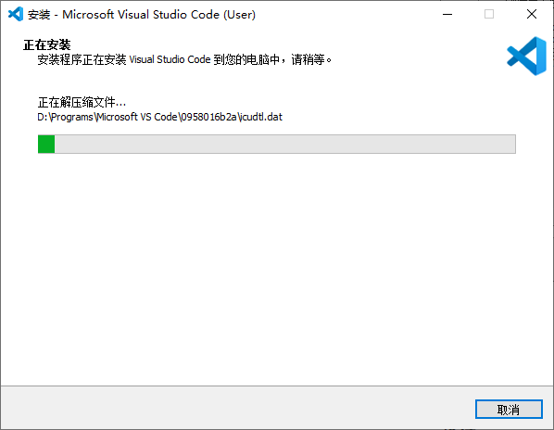The width and height of the screenshot is (554, 430).
Task: Minimize the installer window
Action: click(447, 15)
